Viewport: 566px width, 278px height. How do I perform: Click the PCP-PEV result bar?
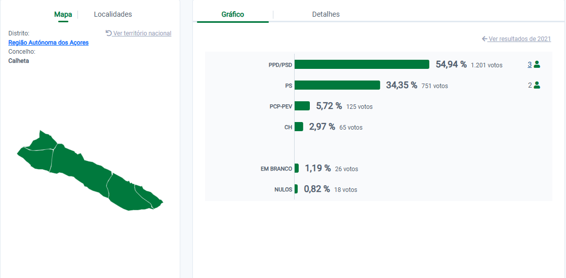point(302,106)
